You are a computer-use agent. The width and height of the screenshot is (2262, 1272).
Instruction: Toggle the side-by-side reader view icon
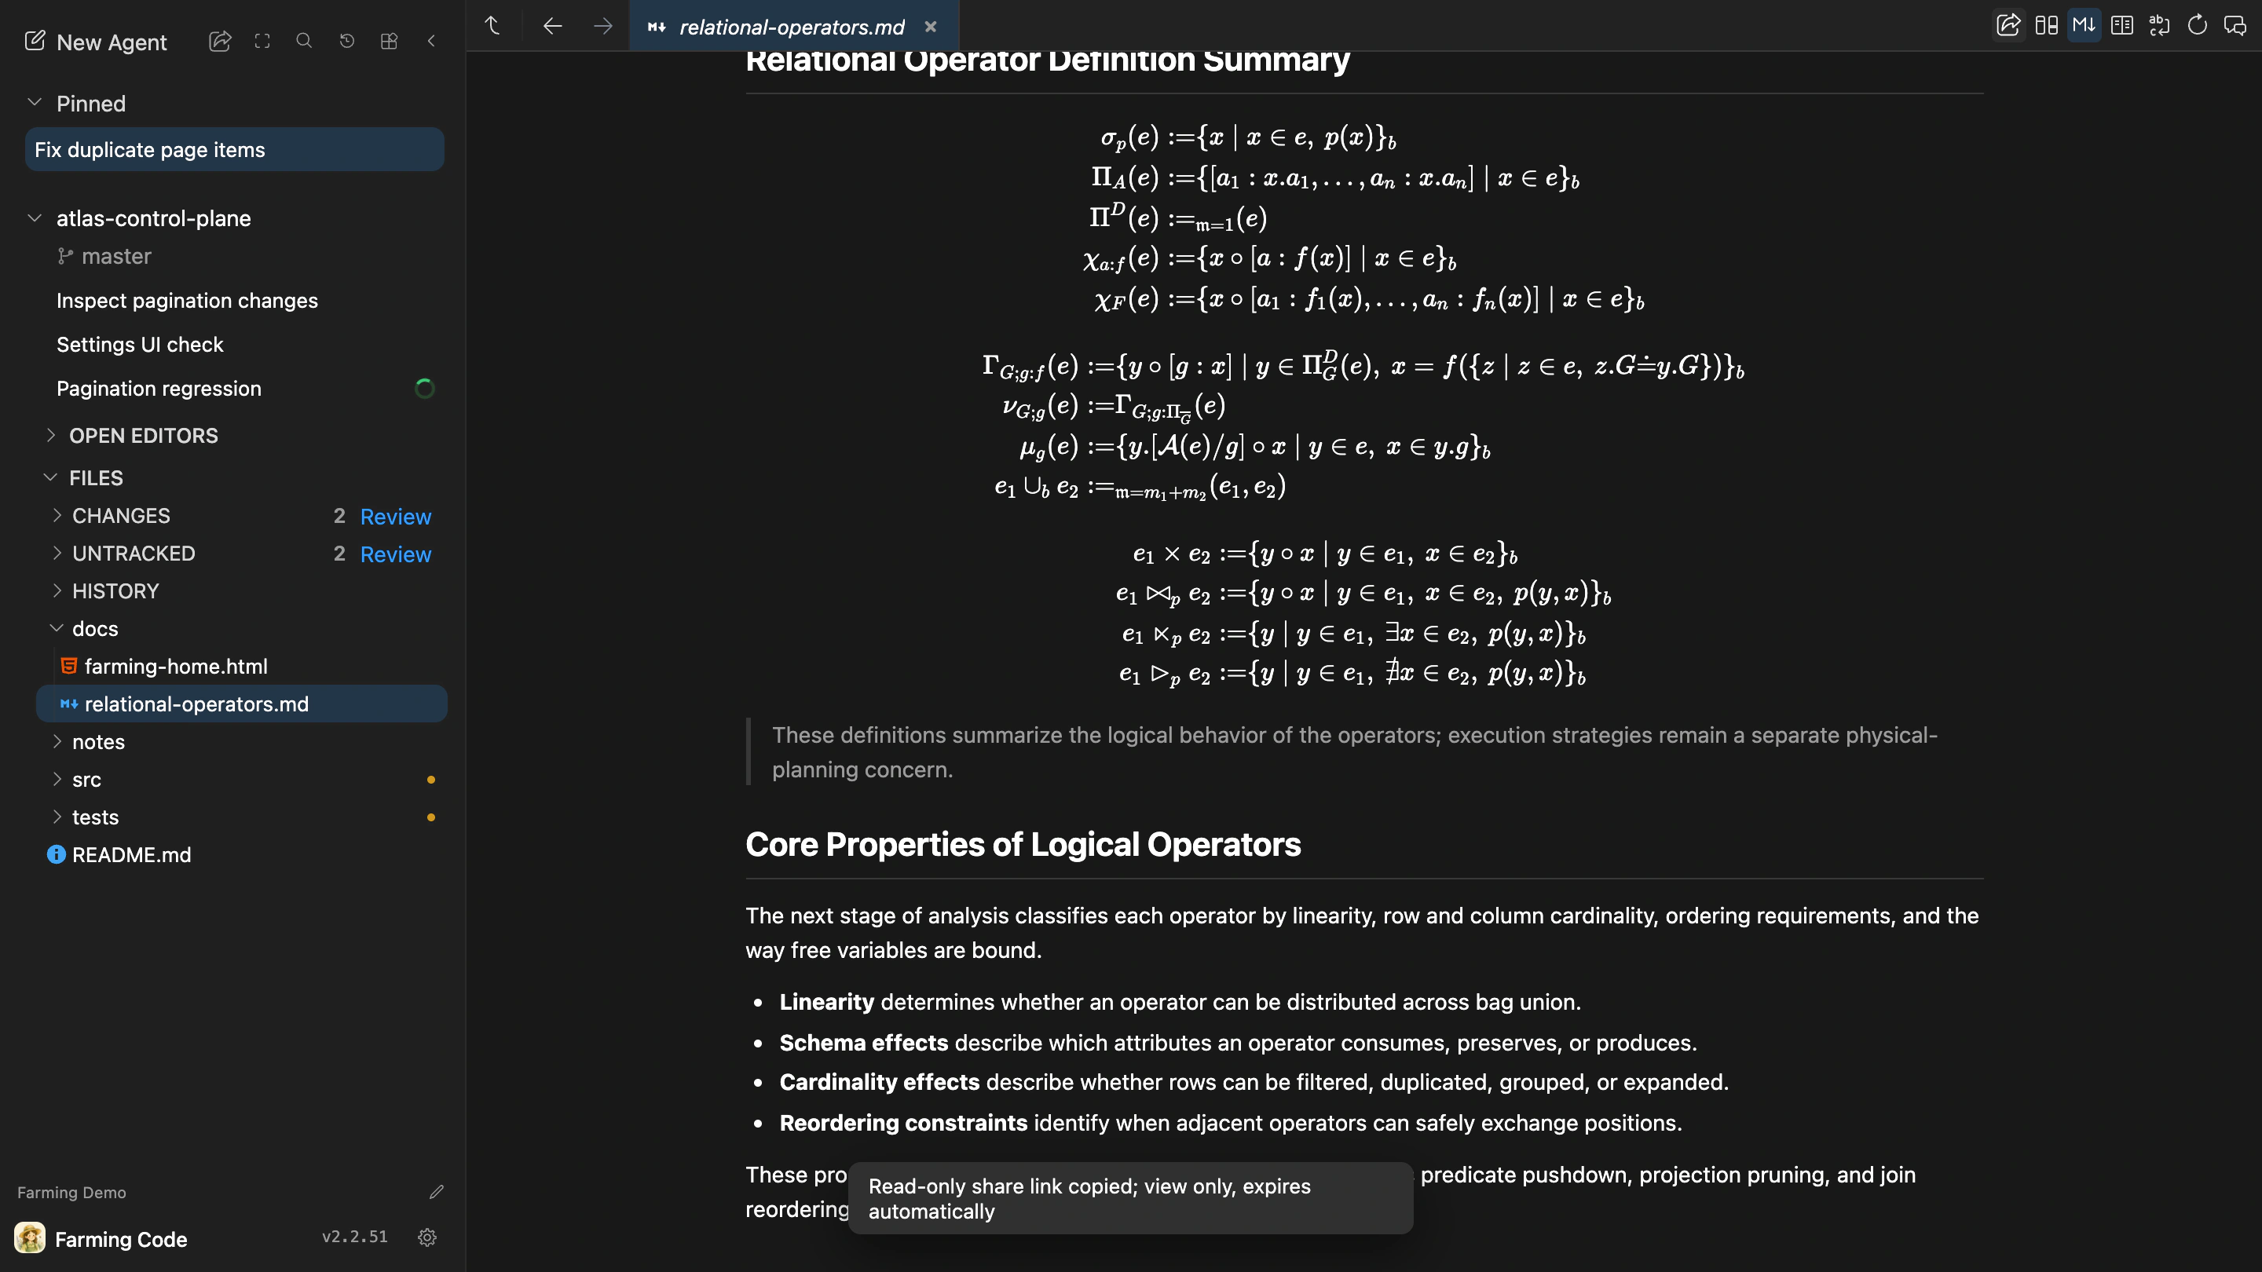tap(2121, 24)
